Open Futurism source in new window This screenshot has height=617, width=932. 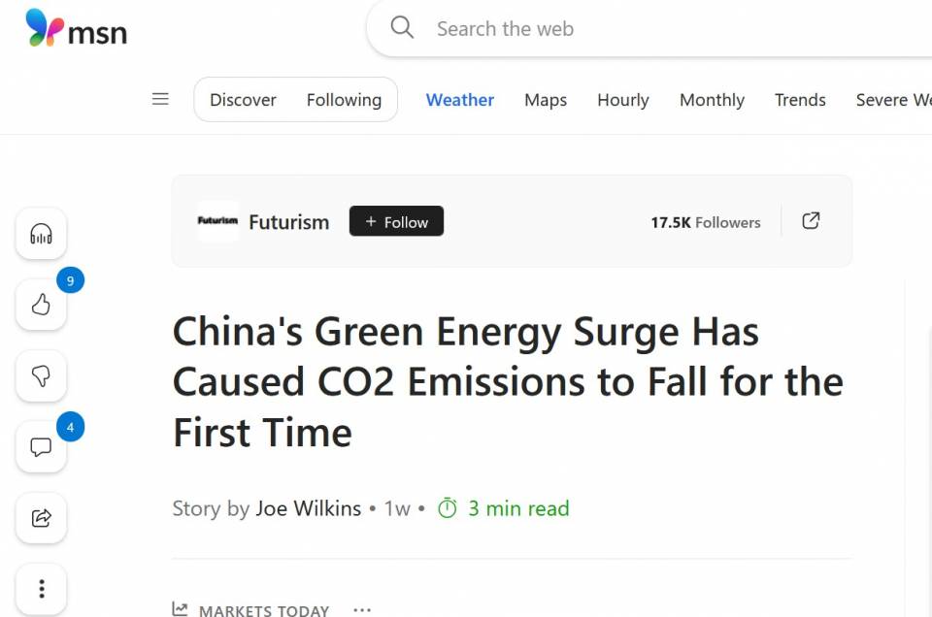pos(811,221)
